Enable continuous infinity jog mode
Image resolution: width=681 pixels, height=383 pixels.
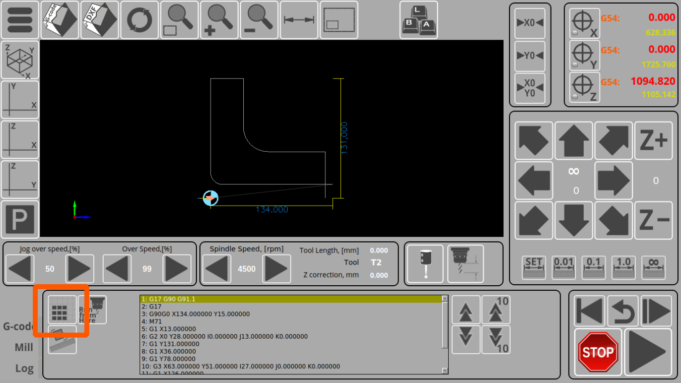click(x=654, y=268)
